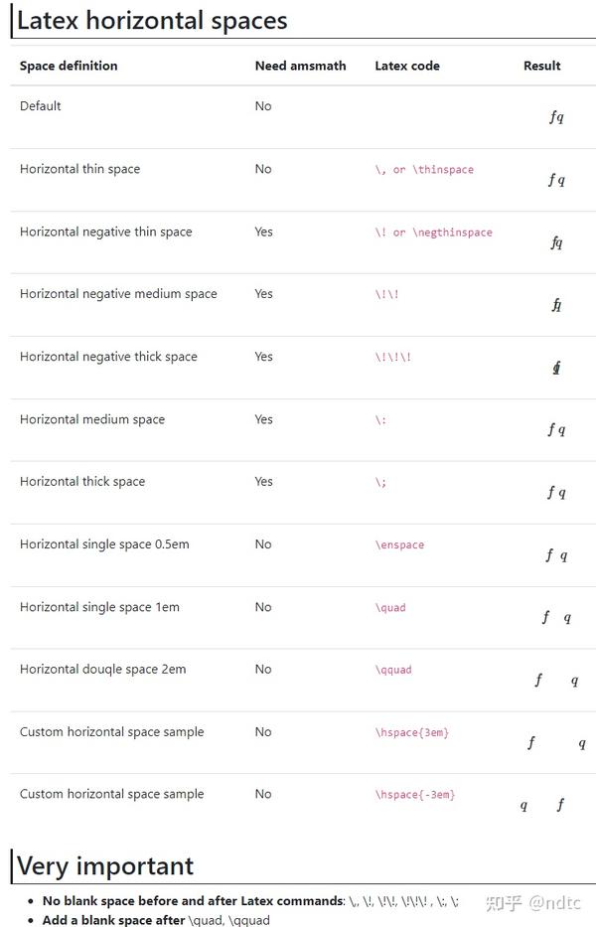The width and height of the screenshot is (596, 927).
Task: Select the "Need amsmath" column header
Action: [x=300, y=66]
